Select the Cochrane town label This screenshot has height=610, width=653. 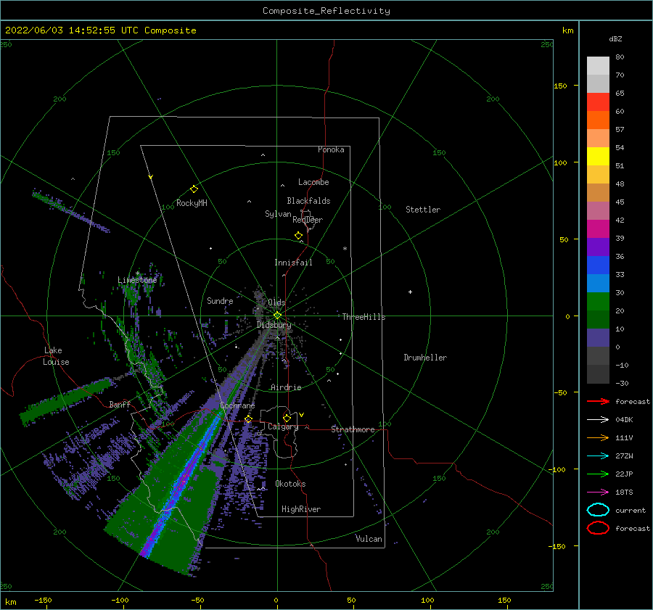[x=237, y=405]
